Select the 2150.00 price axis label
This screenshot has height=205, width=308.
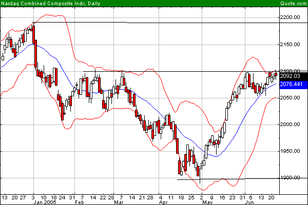(x=290, y=45)
